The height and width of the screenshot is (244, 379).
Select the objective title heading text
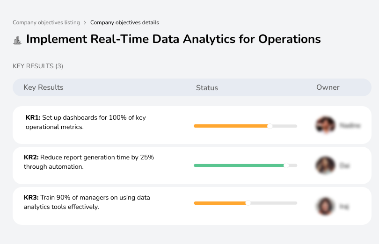pos(173,39)
